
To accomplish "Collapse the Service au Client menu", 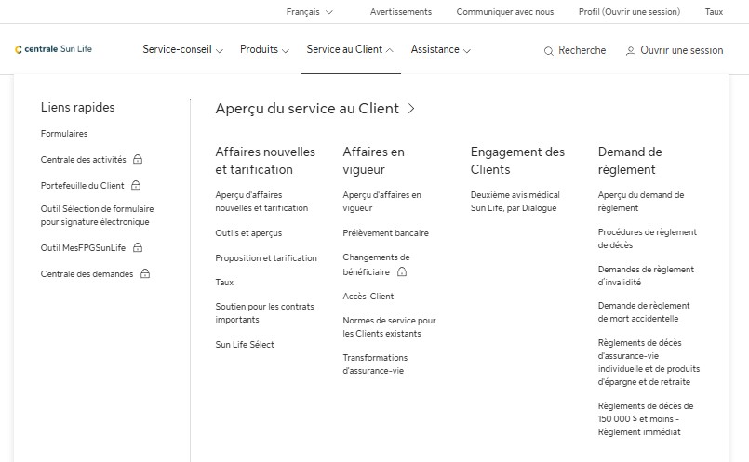I will (350, 50).
